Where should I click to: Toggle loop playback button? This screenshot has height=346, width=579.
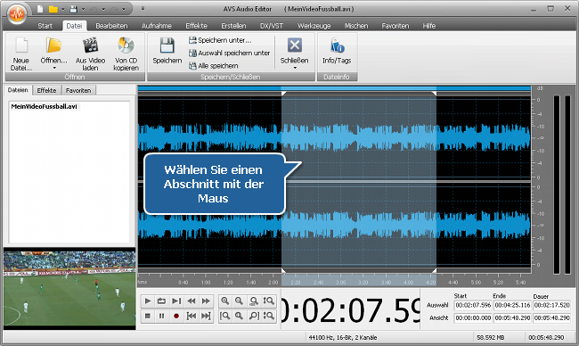click(162, 301)
